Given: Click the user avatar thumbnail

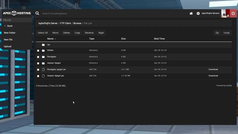Looking at the screenshot, I should point(225,13).
